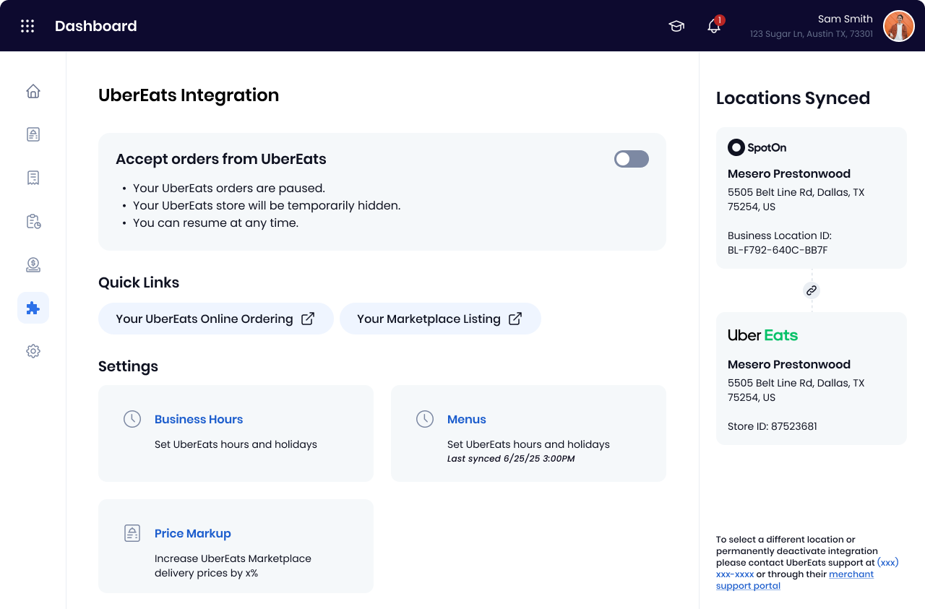This screenshot has width=925, height=609.
Task: Click the clipboard clock sidebar icon
Action: (x=33, y=221)
